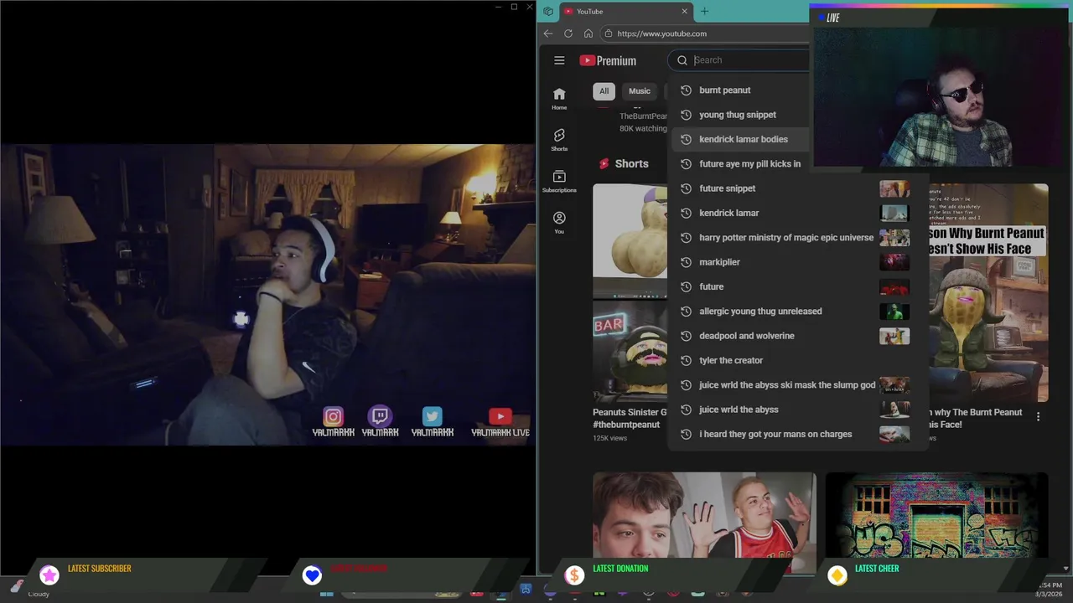Open more options for Burnt Peanut short
This screenshot has width=1073, height=603.
[1038, 416]
